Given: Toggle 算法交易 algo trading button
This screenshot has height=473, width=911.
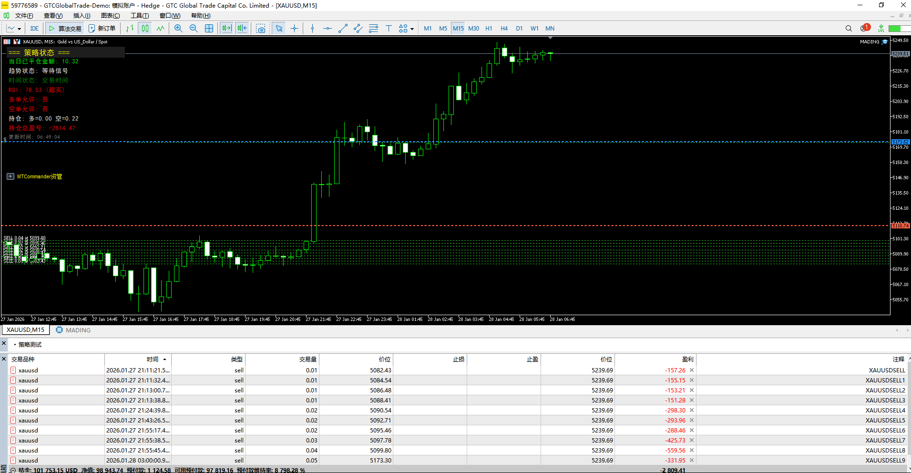Looking at the screenshot, I should tap(65, 29).
